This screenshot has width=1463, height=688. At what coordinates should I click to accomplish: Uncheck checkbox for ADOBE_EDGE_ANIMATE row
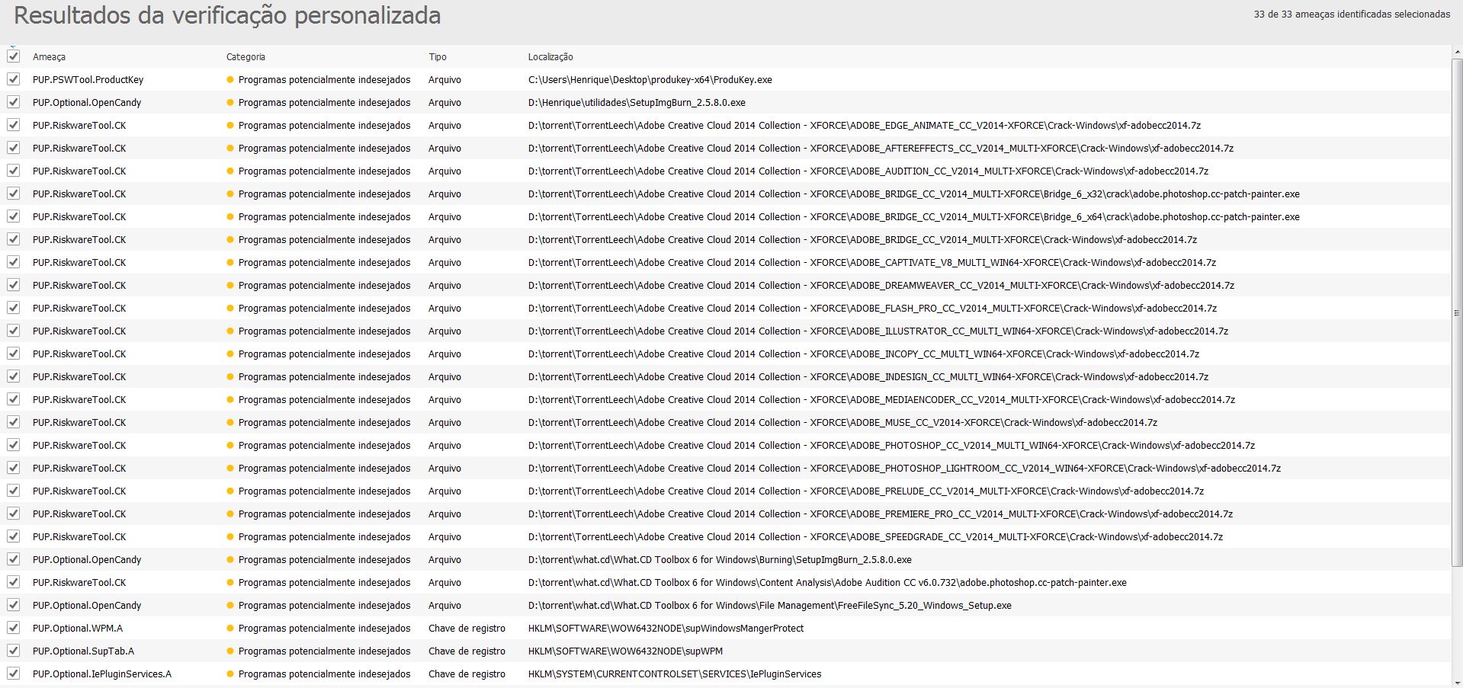coord(14,125)
